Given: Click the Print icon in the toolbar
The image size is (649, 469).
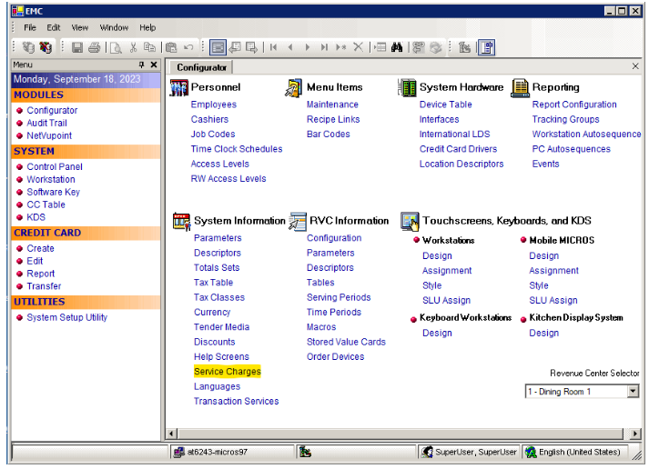Looking at the screenshot, I should coord(94,47).
